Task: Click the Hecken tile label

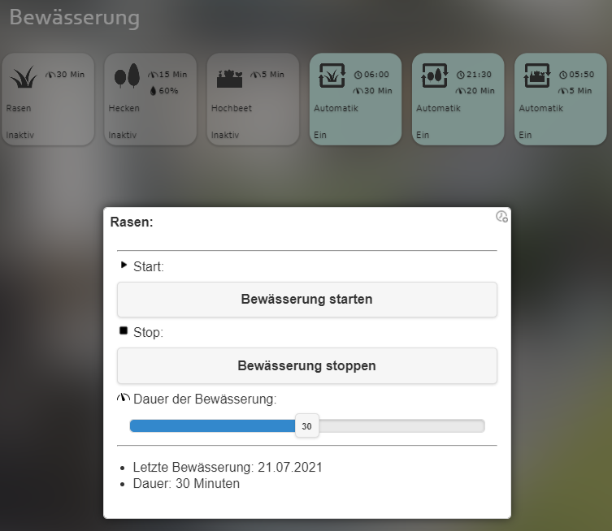Action: click(x=124, y=108)
